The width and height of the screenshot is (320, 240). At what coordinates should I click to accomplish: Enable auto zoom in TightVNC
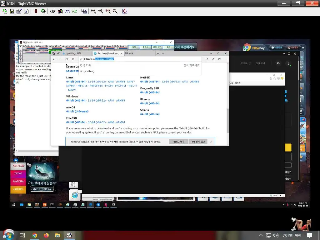(x=115, y=11)
